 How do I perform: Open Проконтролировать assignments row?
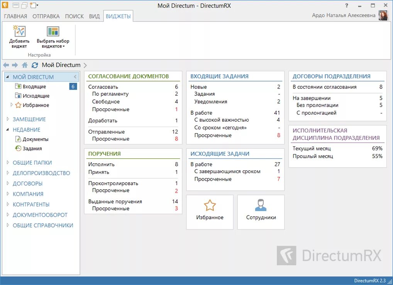133,183
